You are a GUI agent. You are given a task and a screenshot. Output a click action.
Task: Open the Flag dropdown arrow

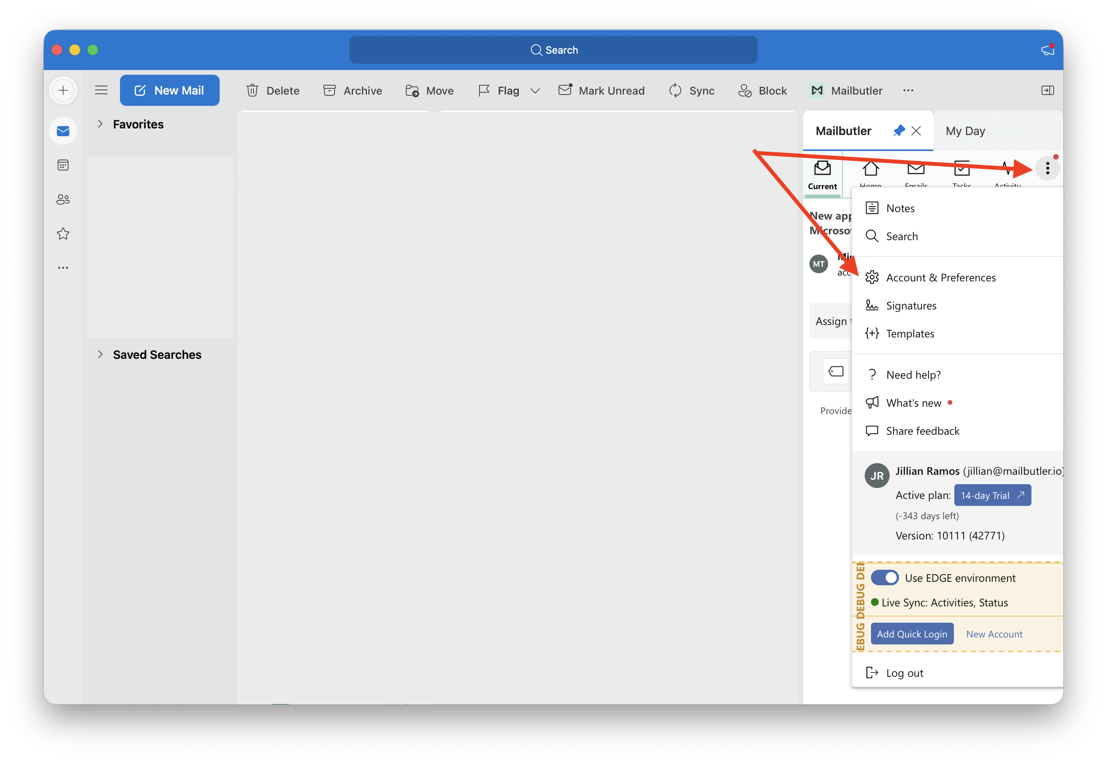tap(535, 91)
